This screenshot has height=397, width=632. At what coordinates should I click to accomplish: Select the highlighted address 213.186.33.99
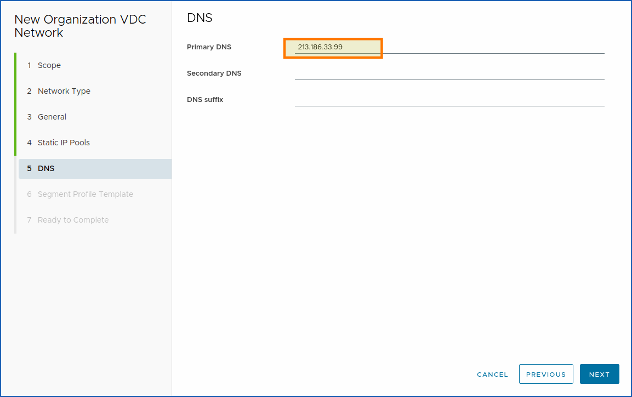321,47
